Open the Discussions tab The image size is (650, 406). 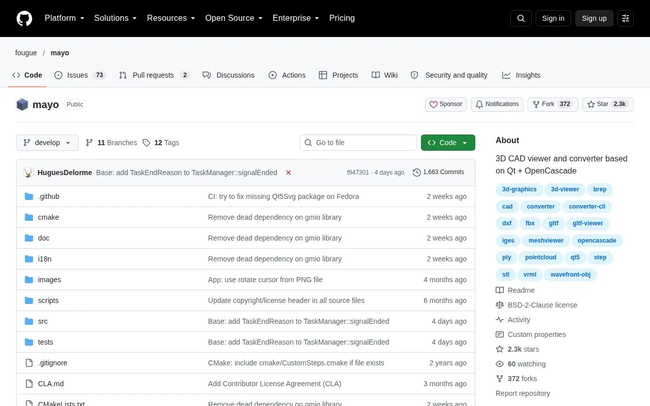pyautogui.click(x=229, y=75)
